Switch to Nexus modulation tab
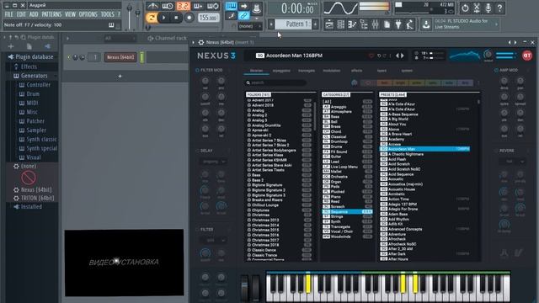Screen dimensions: 539x303 tap(332, 71)
